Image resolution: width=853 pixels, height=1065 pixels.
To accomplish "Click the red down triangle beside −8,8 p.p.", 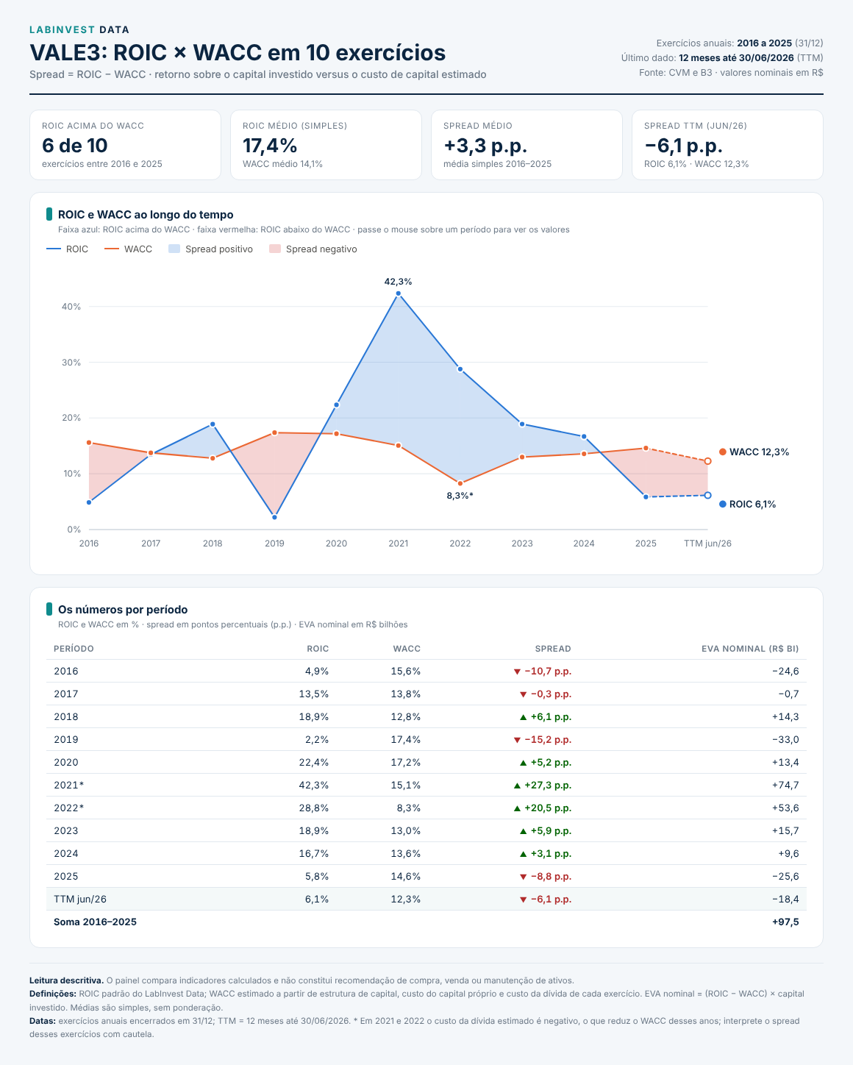I will [x=524, y=877].
